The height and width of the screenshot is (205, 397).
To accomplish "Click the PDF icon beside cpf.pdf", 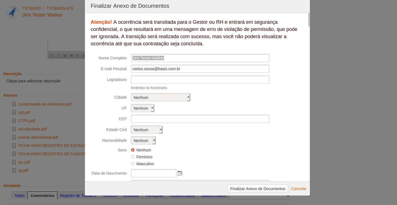I will (x=14, y=112).
